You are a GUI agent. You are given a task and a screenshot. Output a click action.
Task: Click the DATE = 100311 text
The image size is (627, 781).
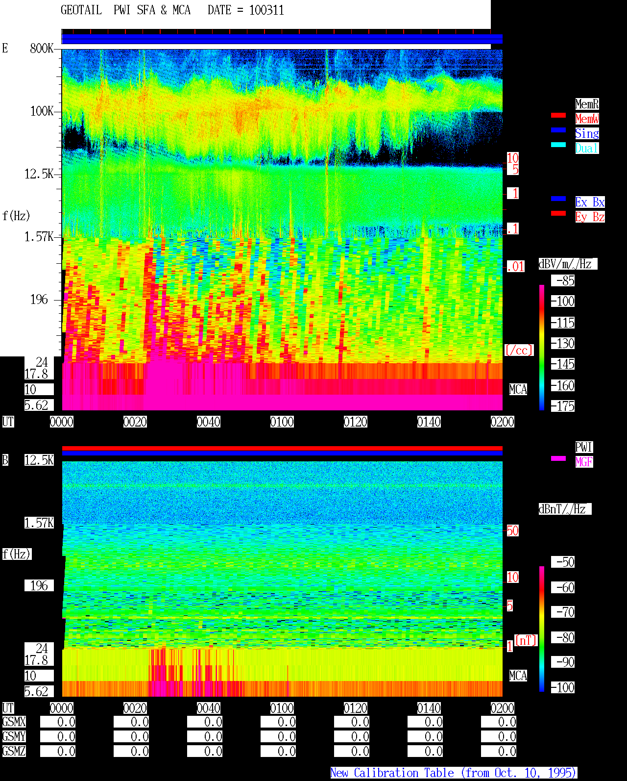246,10
